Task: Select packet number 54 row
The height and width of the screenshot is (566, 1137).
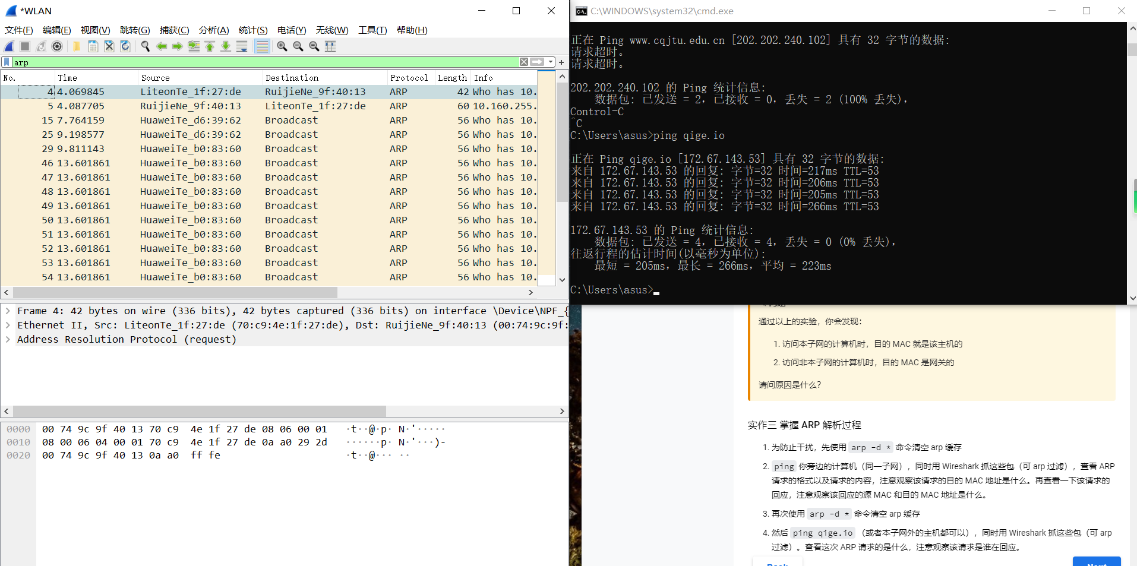Action: point(269,277)
